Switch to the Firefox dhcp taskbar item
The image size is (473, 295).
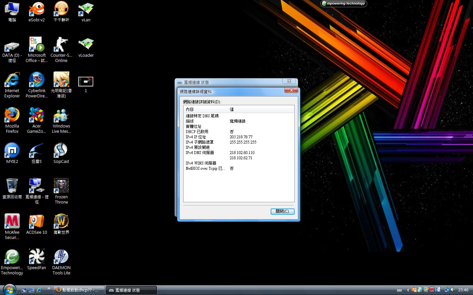79,290
